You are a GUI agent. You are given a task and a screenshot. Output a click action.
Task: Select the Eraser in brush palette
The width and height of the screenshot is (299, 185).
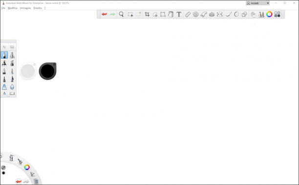[x=12, y=93]
